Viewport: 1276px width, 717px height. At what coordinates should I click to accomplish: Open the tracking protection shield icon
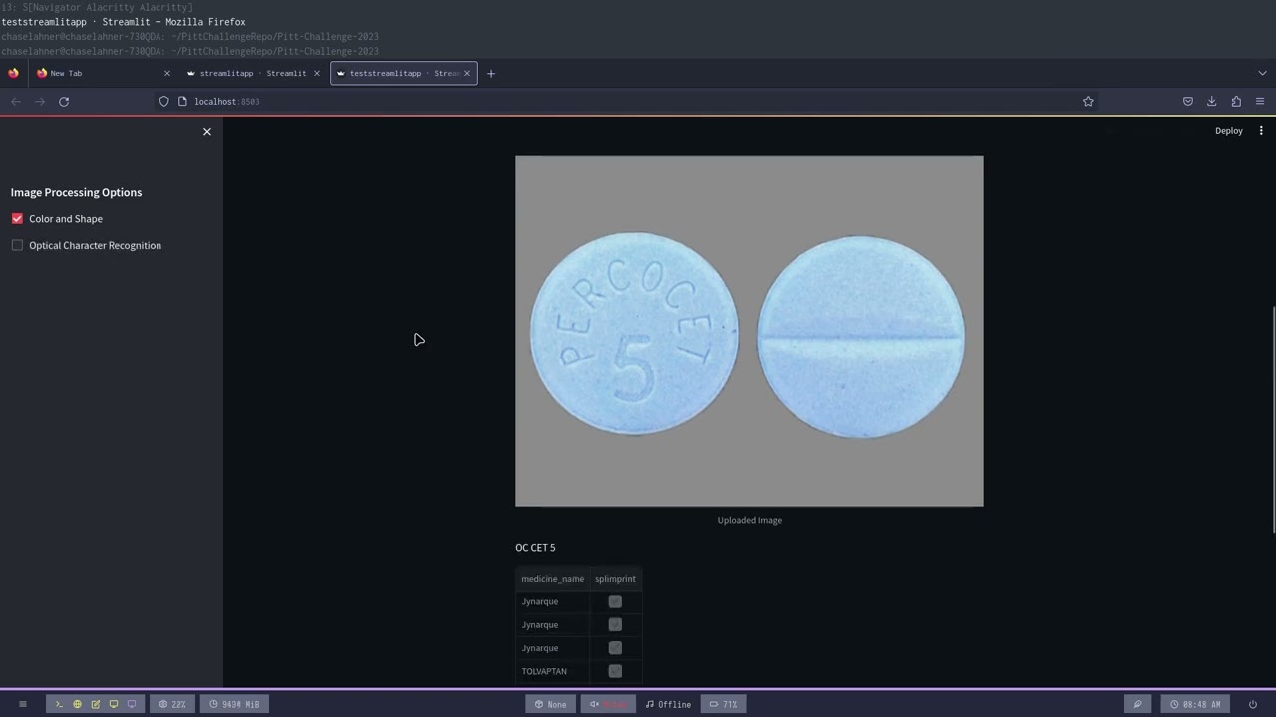pos(164,101)
